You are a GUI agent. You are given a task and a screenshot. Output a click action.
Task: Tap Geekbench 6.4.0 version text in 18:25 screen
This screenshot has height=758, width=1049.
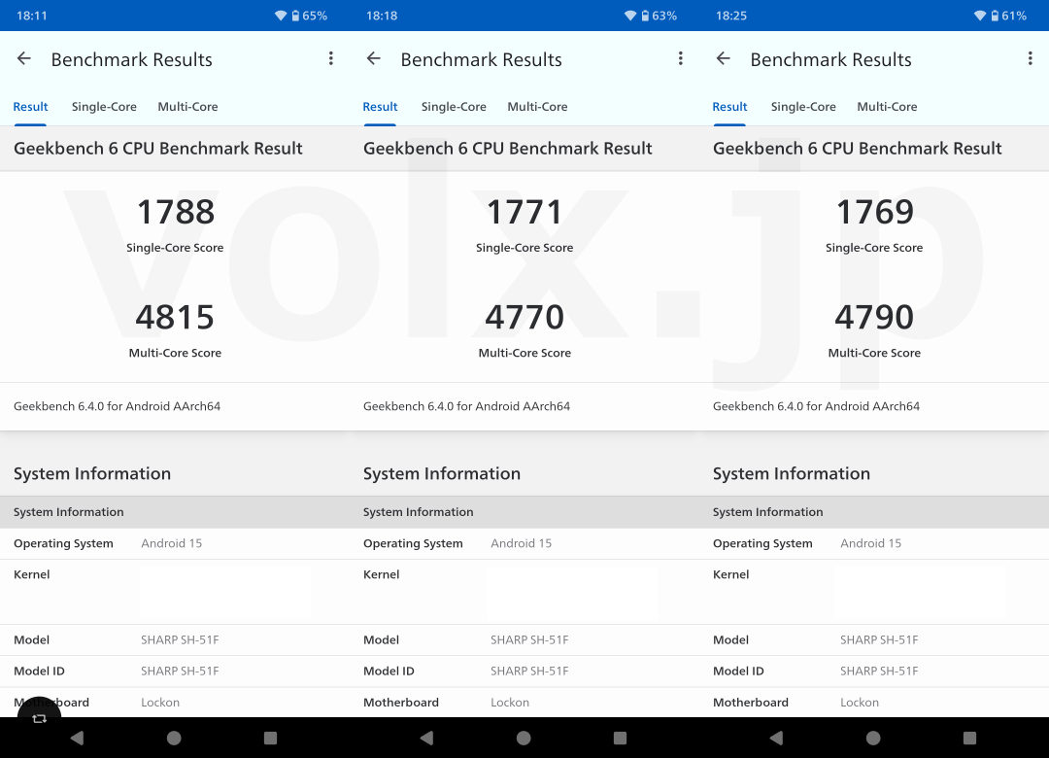pos(816,406)
